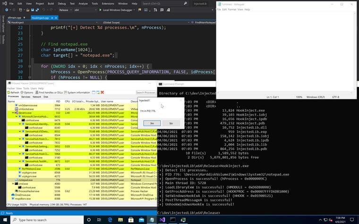Click Cortana circle icon on taskbar

click(x=89, y=220)
